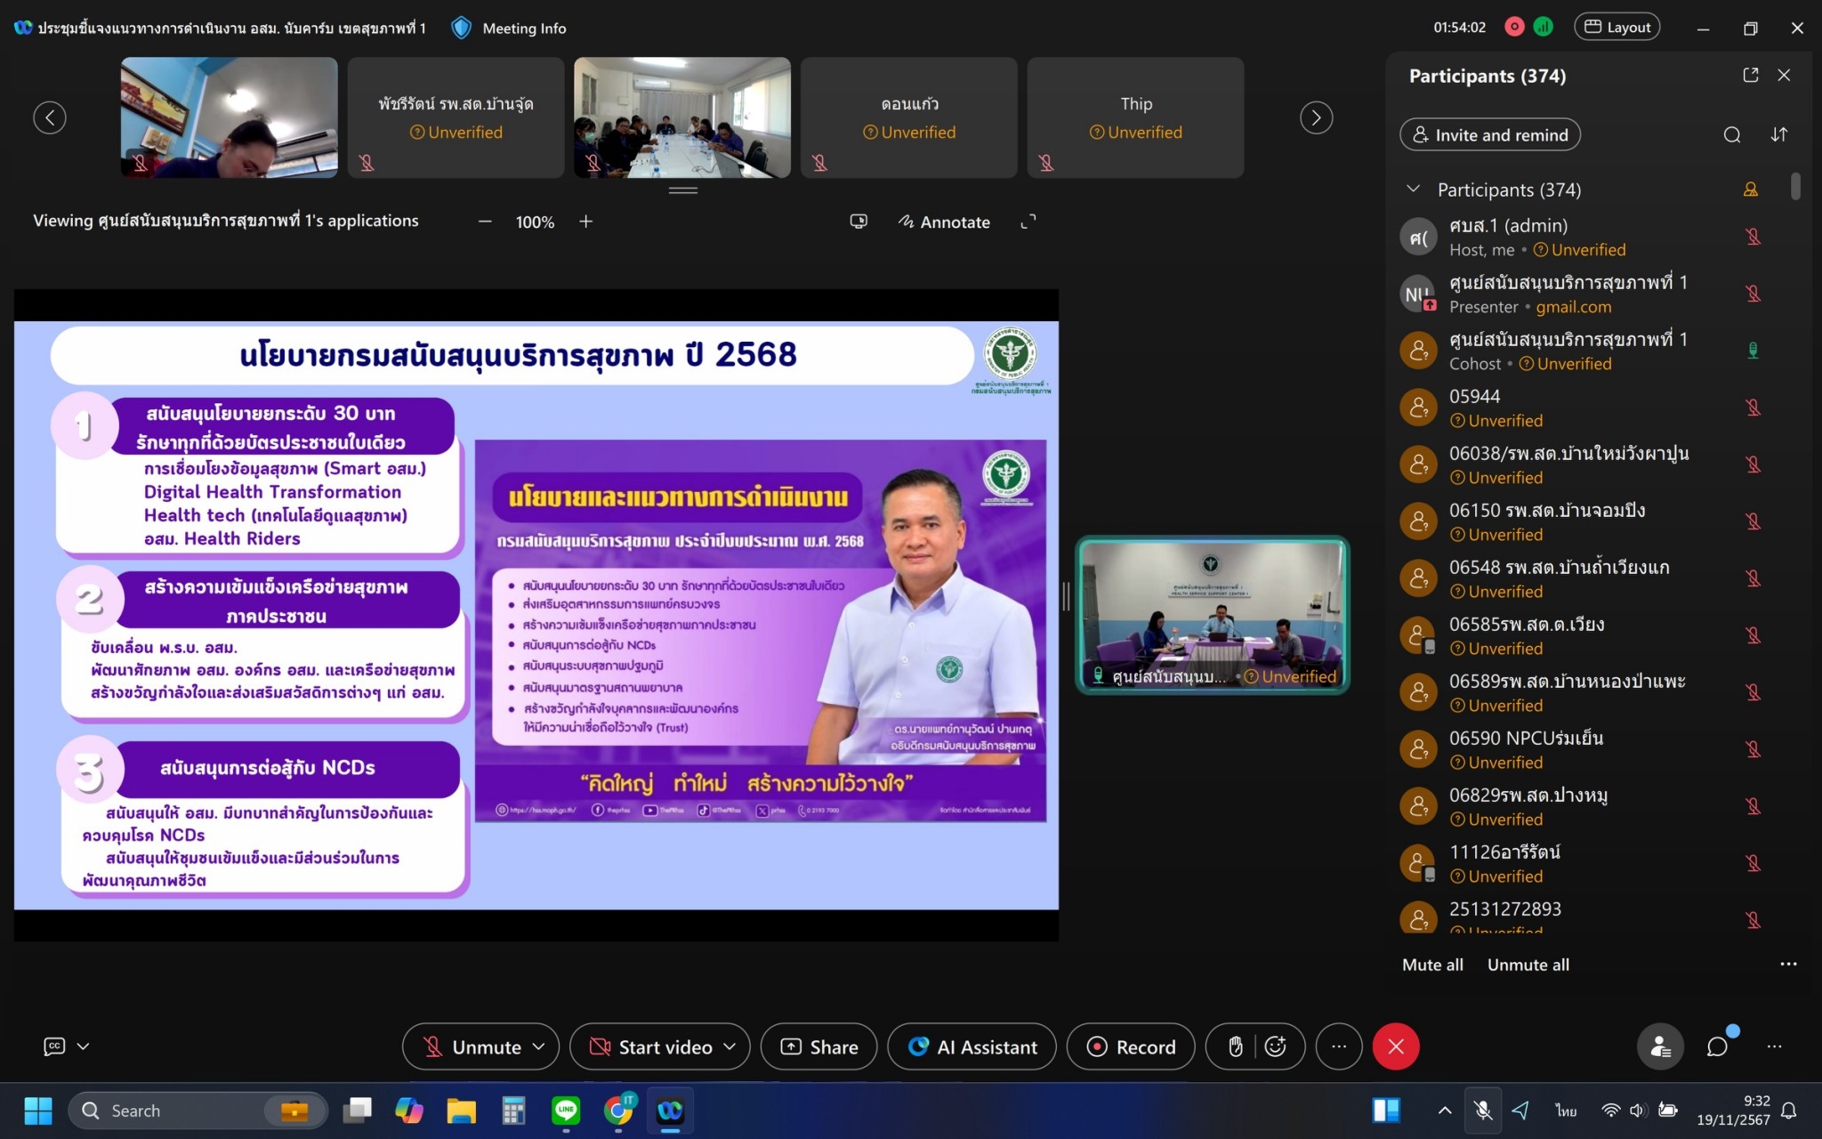Image resolution: width=1822 pixels, height=1139 pixels.
Task: Select participant 06829รพ.สต.ปางหมู in list
Action: click(1587, 806)
